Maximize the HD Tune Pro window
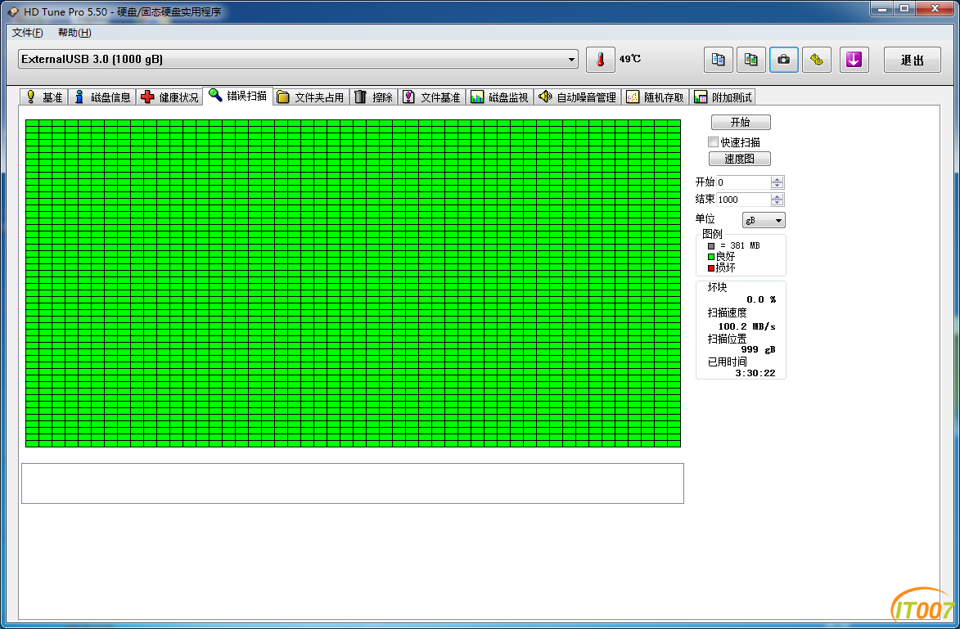The image size is (960, 629). click(x=904, y=8)
